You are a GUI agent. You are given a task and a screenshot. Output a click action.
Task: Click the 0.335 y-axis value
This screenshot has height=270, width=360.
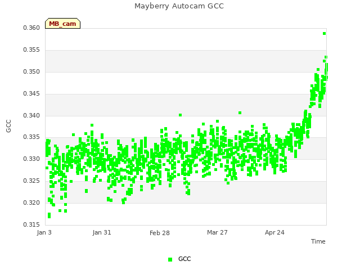(31, 137)
